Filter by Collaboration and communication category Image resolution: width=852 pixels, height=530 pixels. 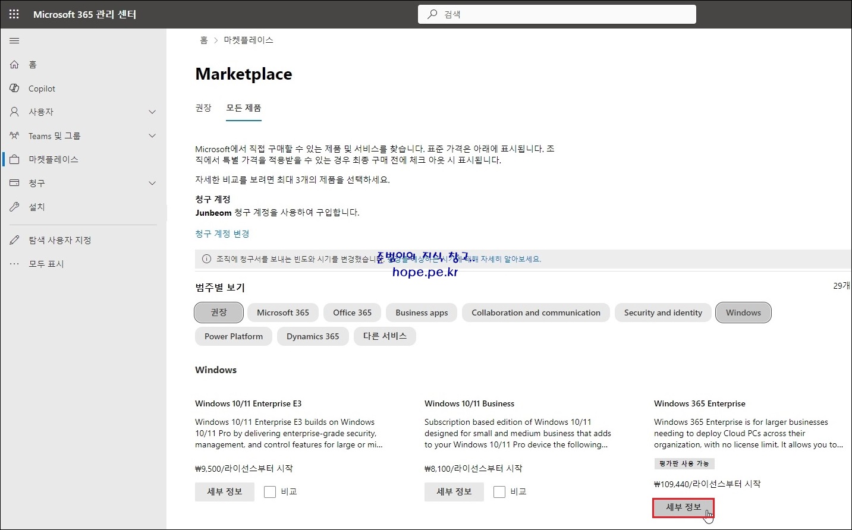(536, 313)
